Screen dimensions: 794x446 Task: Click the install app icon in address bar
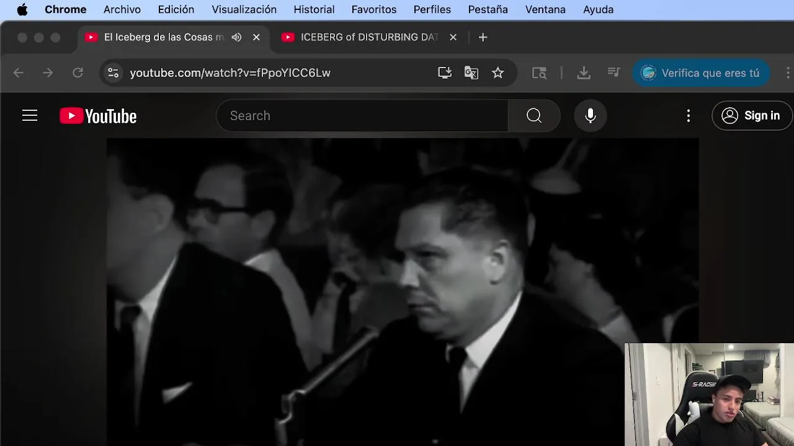point(445,73)
